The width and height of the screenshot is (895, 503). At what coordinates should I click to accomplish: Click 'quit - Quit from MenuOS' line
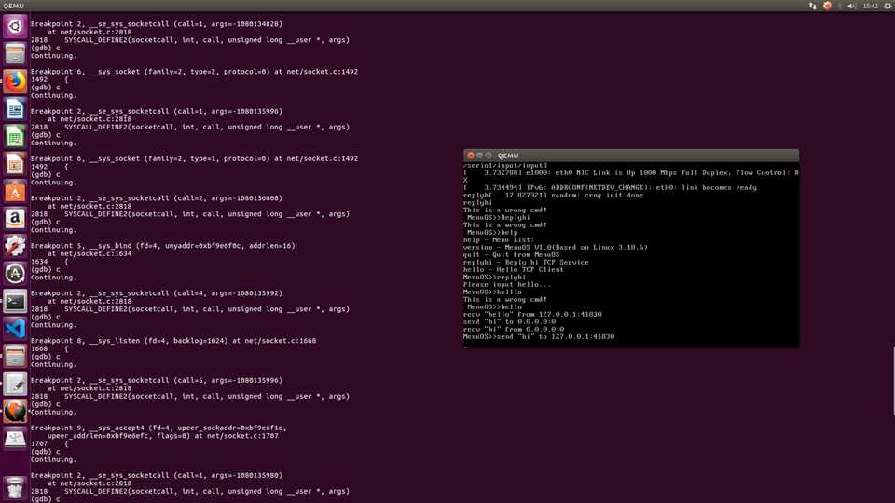tap(512, 255)
